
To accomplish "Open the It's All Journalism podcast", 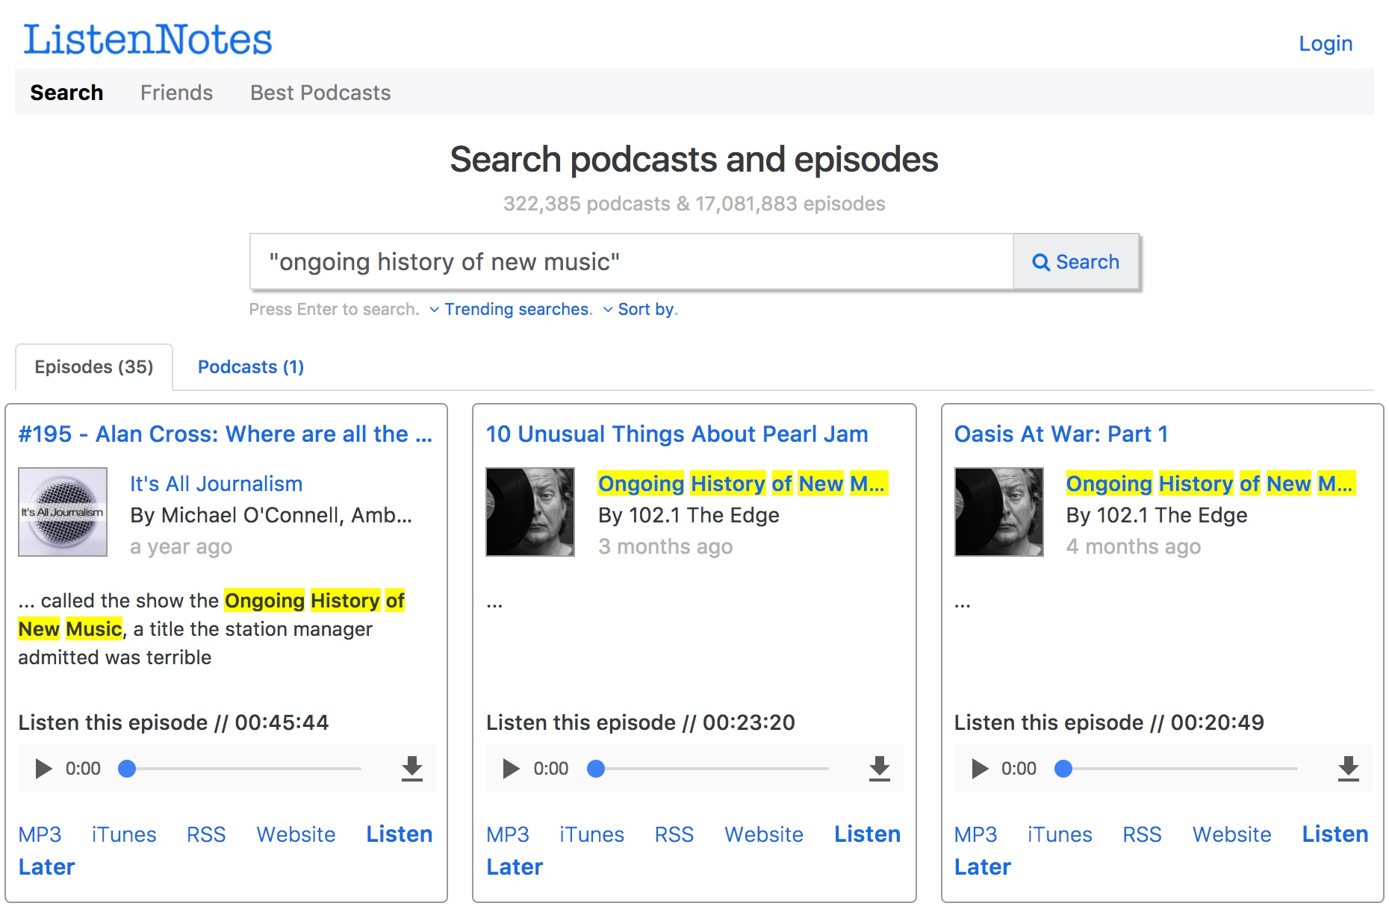I will [x=215, y=483].
